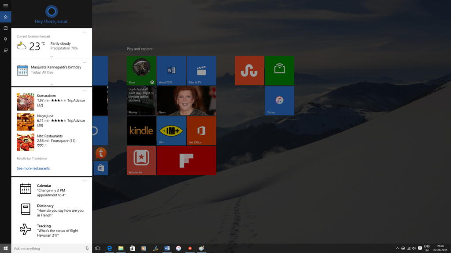Open the Cortana Notebook icon
This screenshot has height=253, width=451.
[x=5, y=28]
